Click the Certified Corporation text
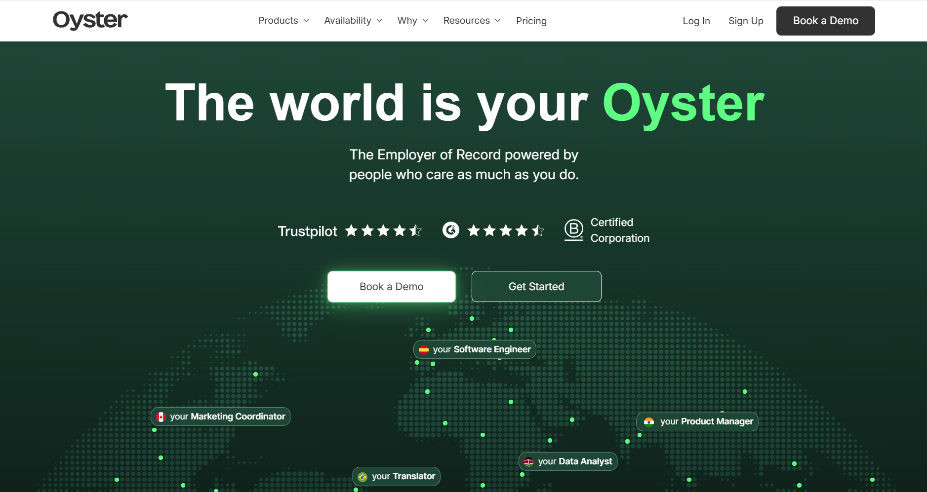The image size is (927, 492). (x=620, y=230)
